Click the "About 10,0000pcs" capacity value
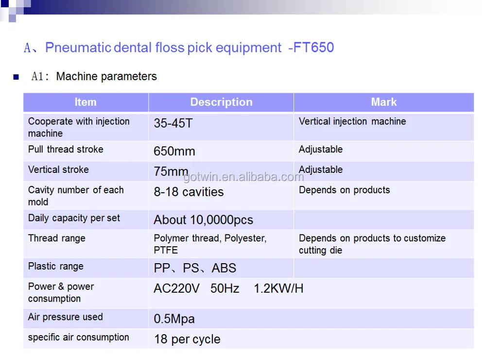 (203, 220)
